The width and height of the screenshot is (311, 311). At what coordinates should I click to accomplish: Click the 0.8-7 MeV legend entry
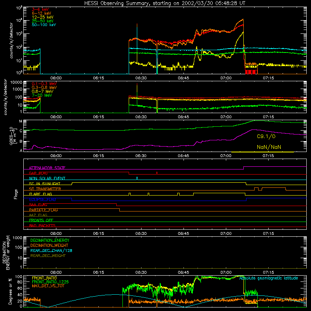point(42,91)
